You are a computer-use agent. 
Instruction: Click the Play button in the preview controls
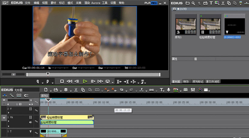85,81
